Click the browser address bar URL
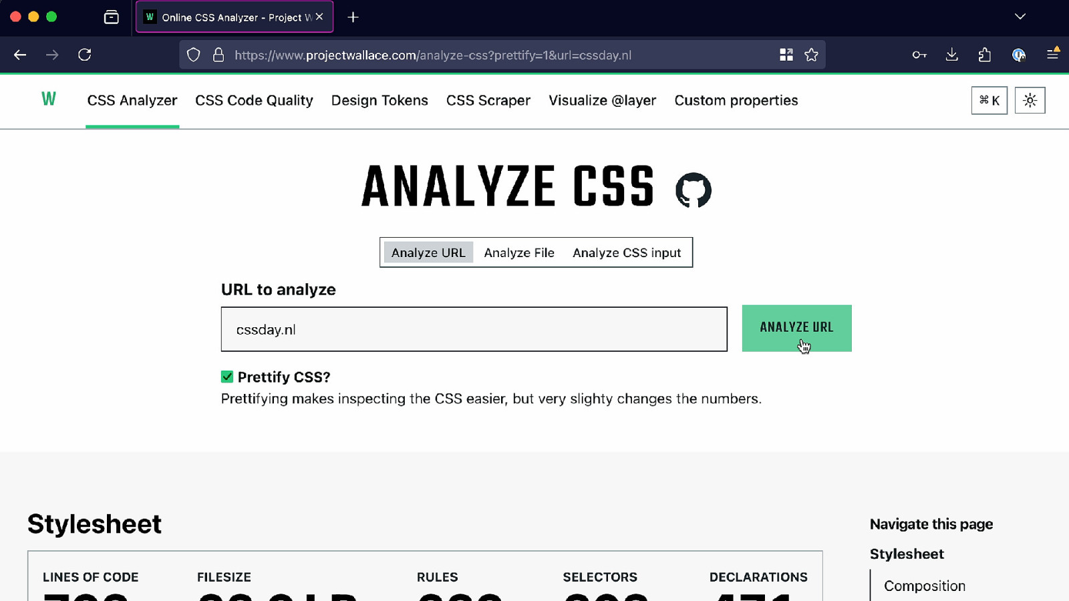 point(433,55)
